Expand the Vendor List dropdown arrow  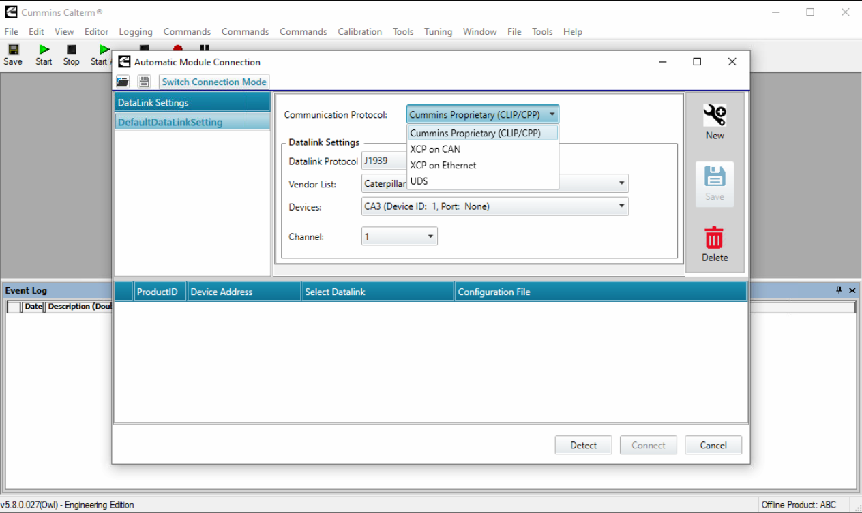click(x=621, y=183)
